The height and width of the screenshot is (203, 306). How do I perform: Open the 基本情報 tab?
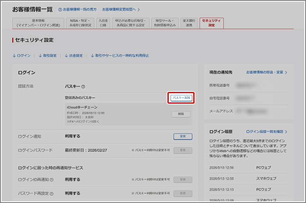[x=38, y=23]
